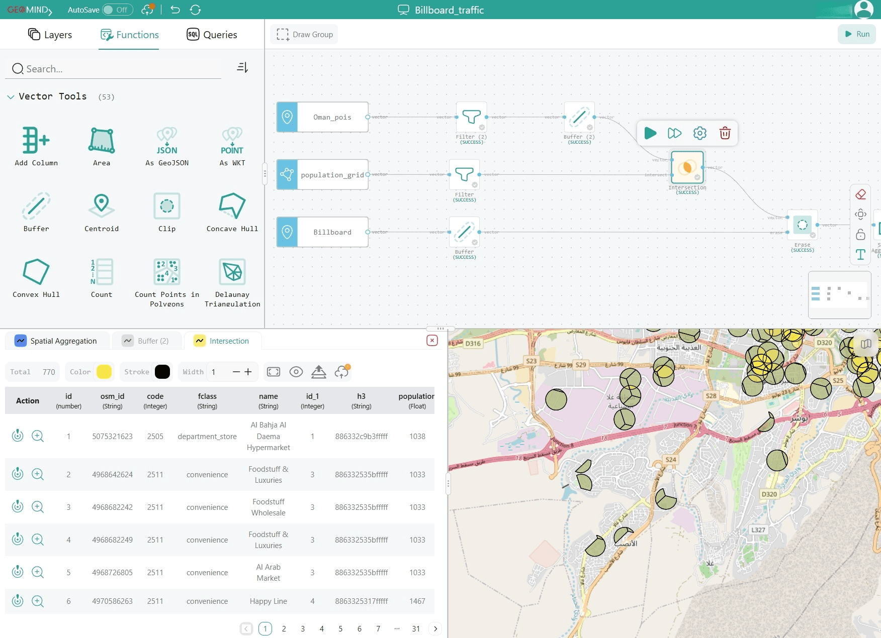Open the Spatial Aggregation result tab
Screen dimensions: 881x638
(56, 341)
